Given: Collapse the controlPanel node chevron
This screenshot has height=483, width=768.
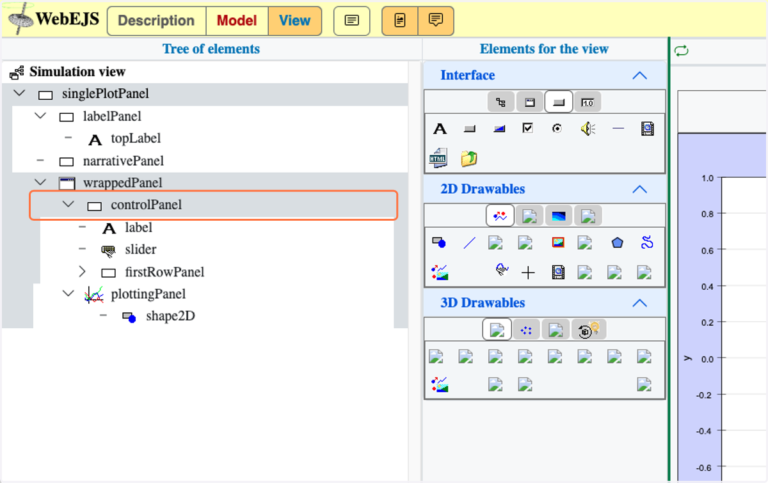Looking at the screenshot, I should tap(68, 205).
